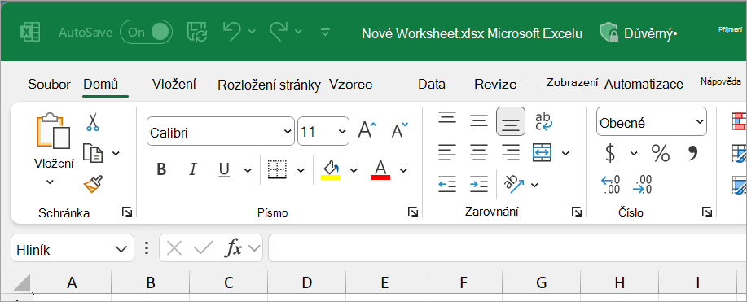
Task: Open the Copy options dropdown arrow
Action: coord(116,153)
